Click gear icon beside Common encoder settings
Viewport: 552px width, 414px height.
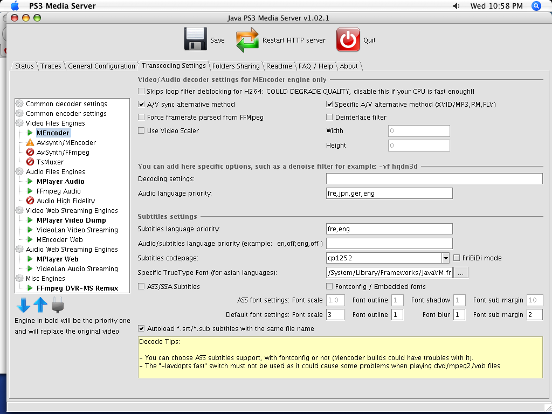click(x=19, y=113)
